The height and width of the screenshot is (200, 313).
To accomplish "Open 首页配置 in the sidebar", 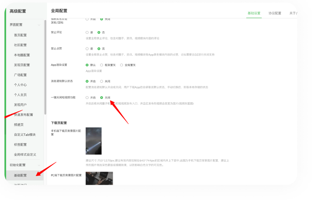I will [20, 35].
